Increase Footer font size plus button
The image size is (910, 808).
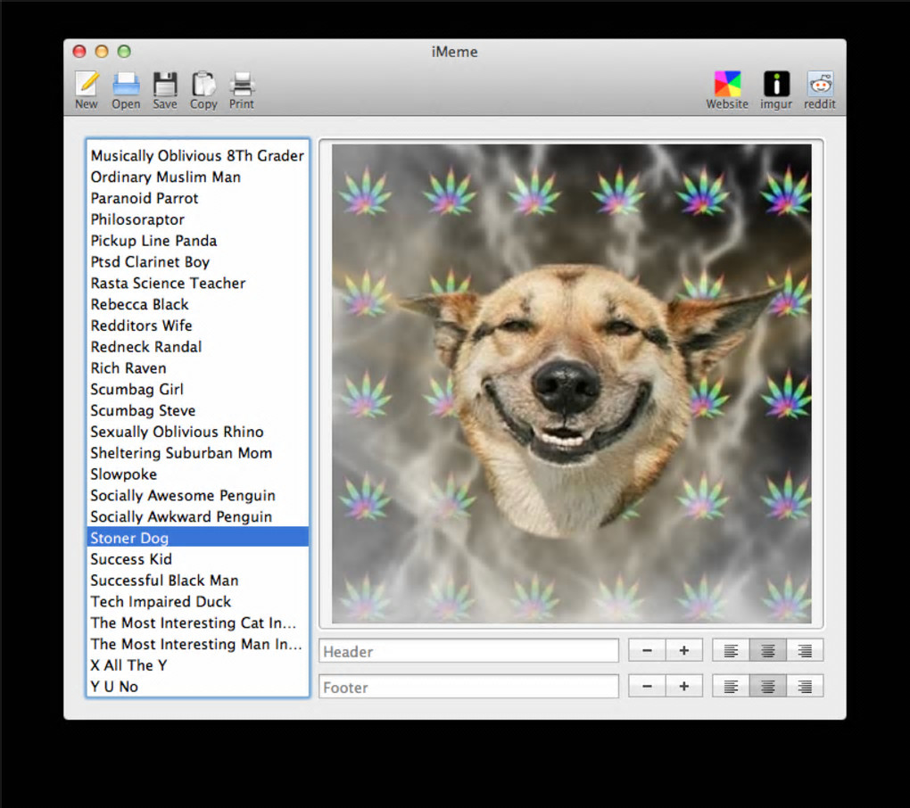point(684,686)
